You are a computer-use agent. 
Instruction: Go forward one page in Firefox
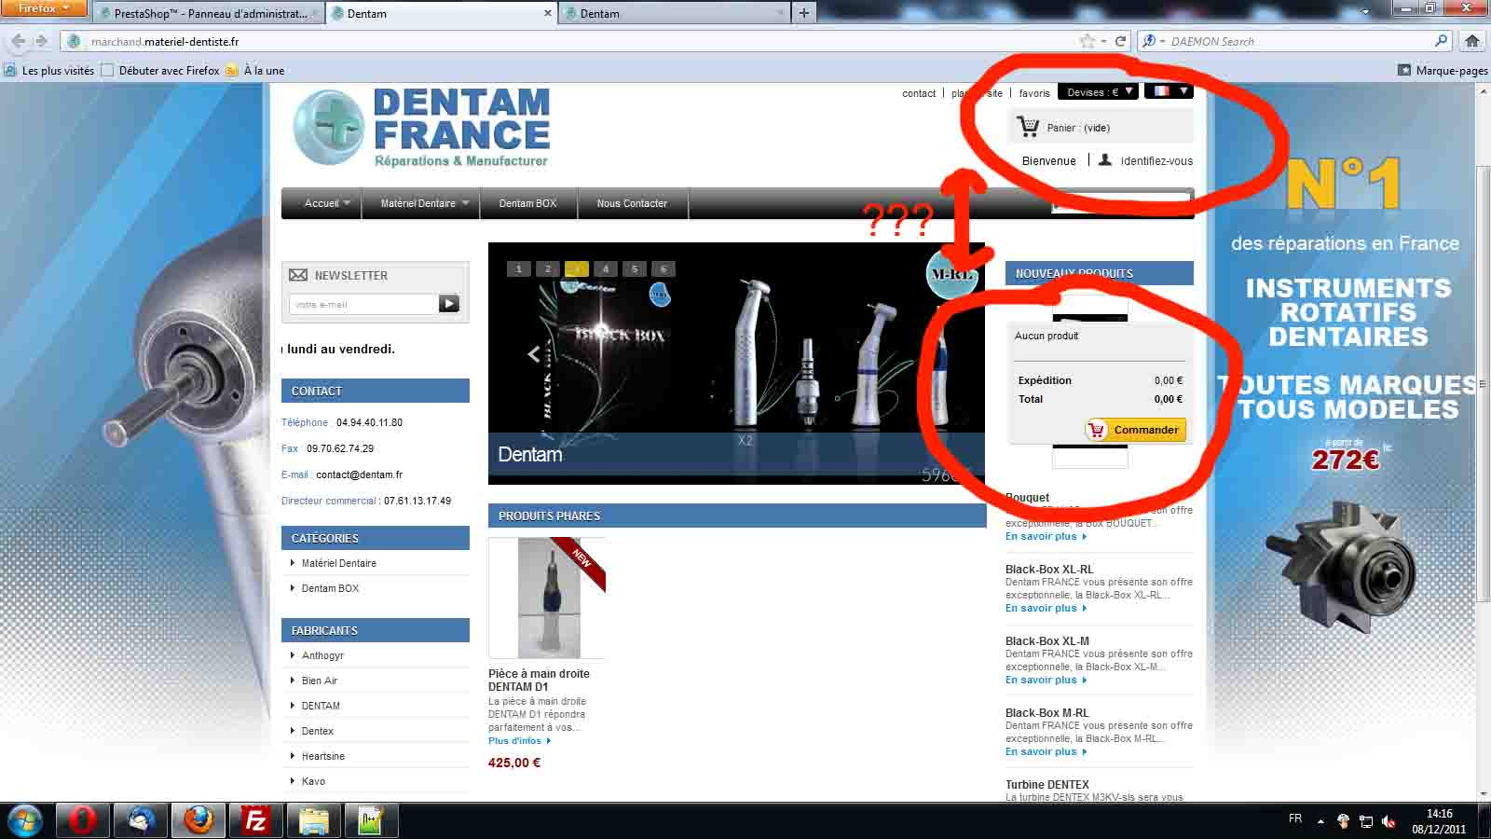click(41, 41)
